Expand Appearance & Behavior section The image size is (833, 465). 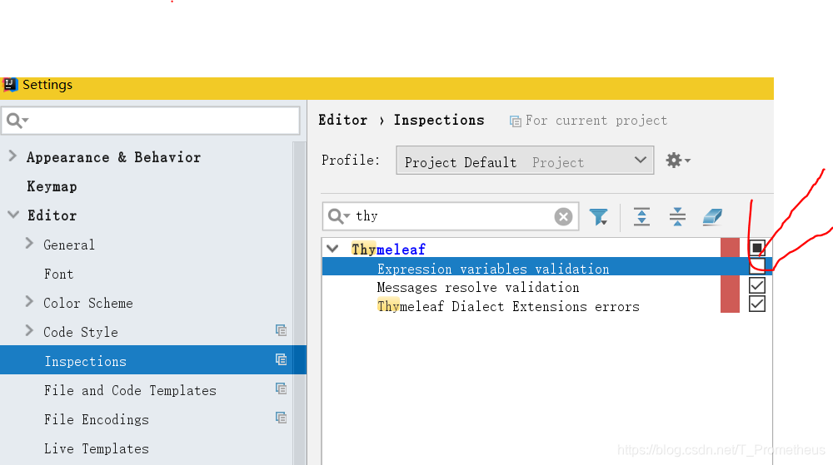(12, 156)
